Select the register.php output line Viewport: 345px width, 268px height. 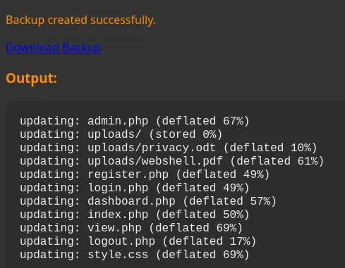pyautogui.click(x=145, y=174)
